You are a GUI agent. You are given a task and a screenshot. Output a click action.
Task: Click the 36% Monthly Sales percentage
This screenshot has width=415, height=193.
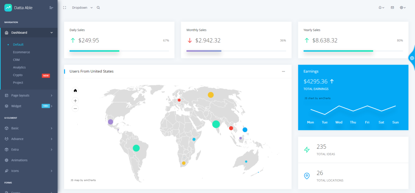click(x=283, y=41)
